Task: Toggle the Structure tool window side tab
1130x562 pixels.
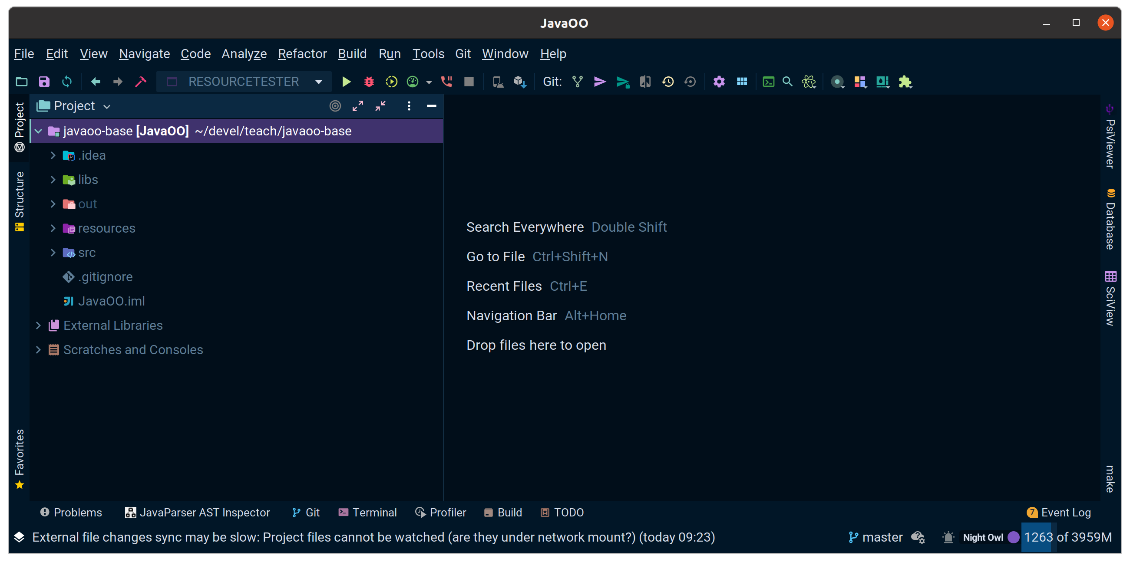Action: 19,201
